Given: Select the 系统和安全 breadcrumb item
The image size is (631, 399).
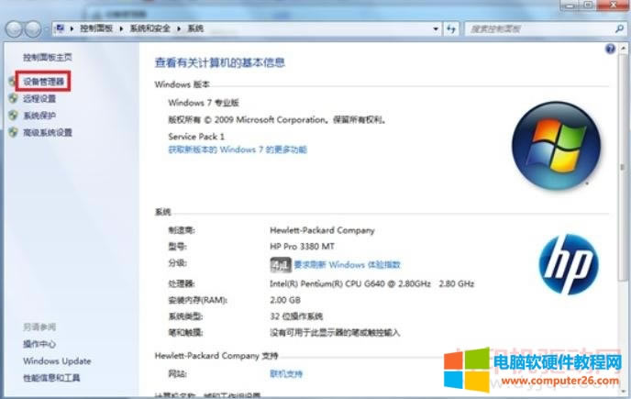Looking at the screenshot, I should (150, 28).
